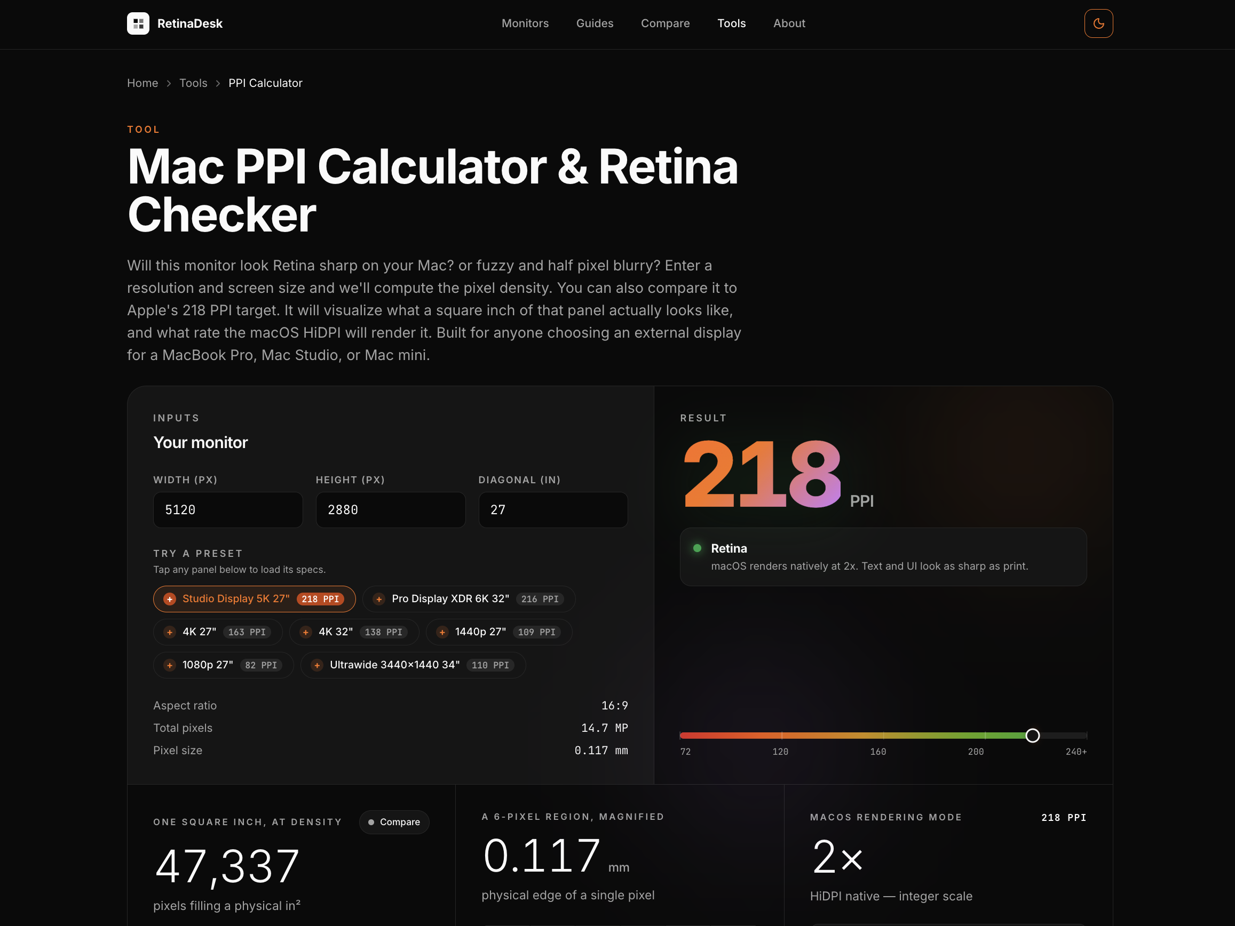
Task: Click the 72 scale label
Action: point(685,752)
